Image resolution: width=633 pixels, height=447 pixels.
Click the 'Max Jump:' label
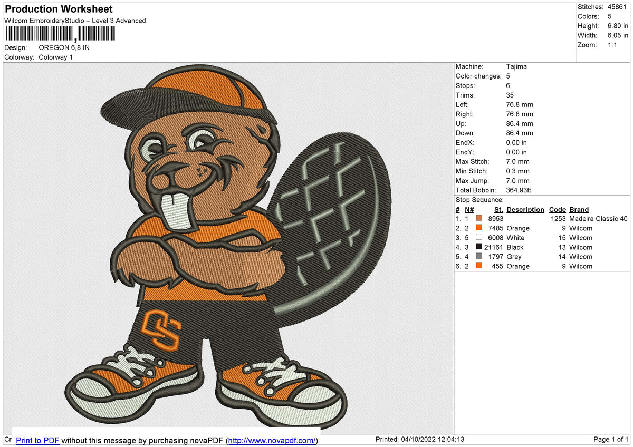click(x=472, y=180)
